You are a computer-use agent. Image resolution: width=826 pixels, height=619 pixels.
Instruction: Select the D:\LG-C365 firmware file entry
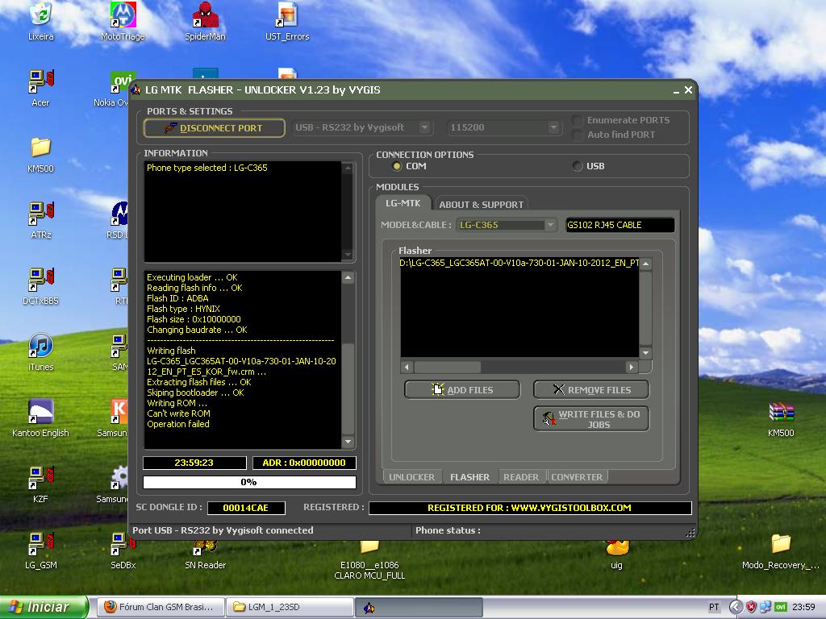pos(519,263)
